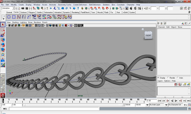Click create new empty layer icon
The height and width of the screenshot is (114, 191).
(184, 84)
